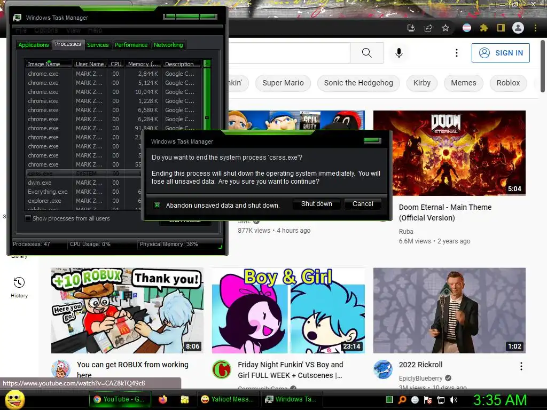This screenshot has width=547, height=410.
Task: Open the volume speaker tray icon
Action: (454, 399)
